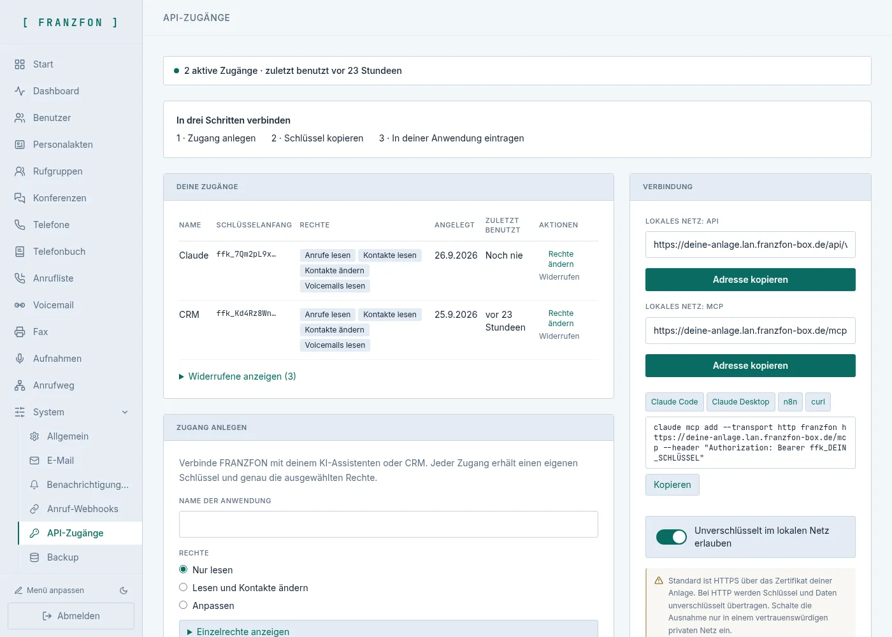Select the Anrufliste call log icon

(20, 278)
